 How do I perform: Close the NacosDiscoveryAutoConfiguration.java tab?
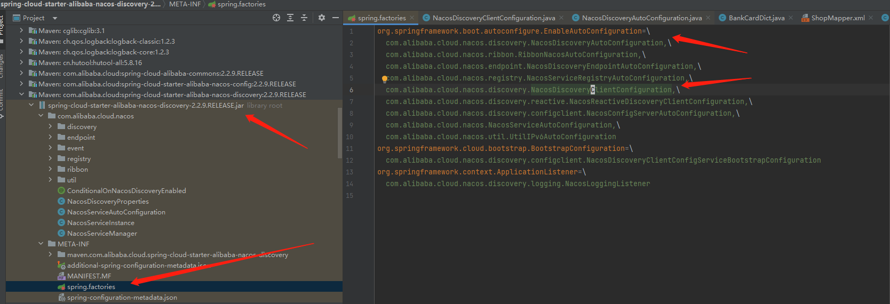point(708,18)
